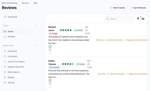Click the five-star rating for Michael Jones
The image size is (150, 91).
tap(66, 30)
